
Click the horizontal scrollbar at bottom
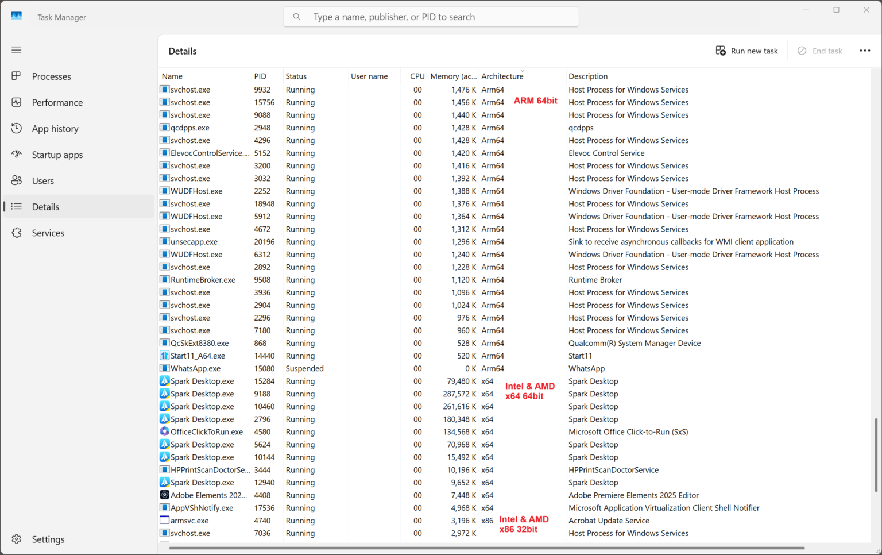click(x=486, y=548)
